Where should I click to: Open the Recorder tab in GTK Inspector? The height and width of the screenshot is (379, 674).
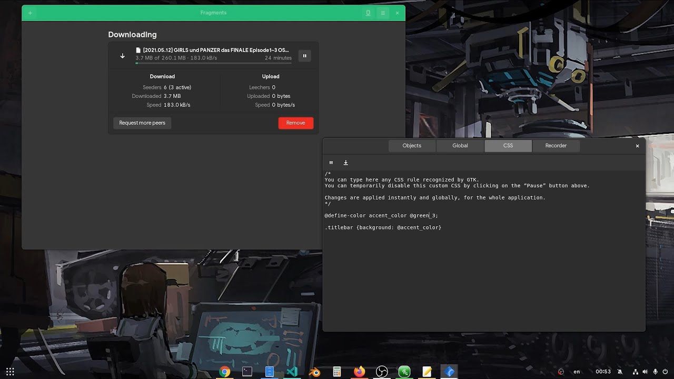(556, 146)
